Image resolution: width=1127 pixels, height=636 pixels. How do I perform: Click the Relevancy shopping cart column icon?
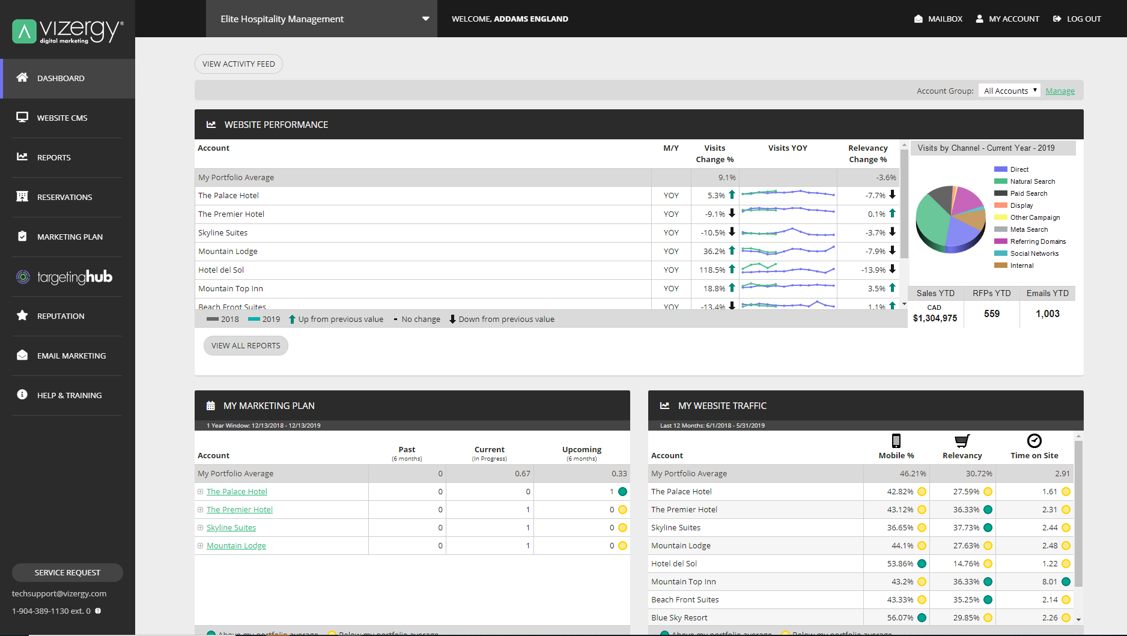(962, 441)
